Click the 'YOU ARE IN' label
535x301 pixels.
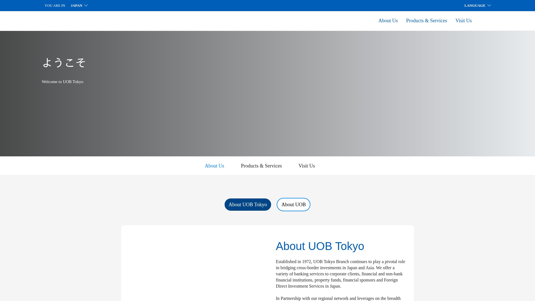tap(55, 6)
